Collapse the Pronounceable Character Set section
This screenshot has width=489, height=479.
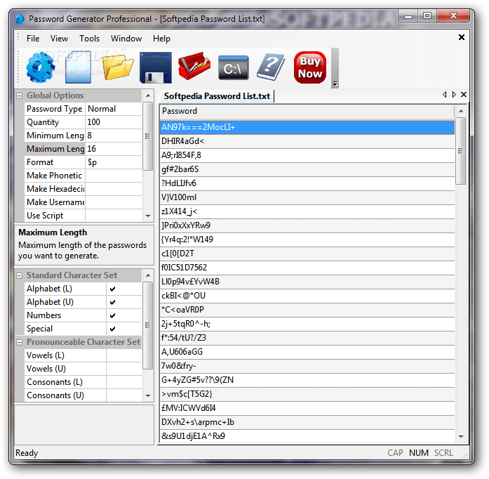pyautogui.click(x=20, y=342)
